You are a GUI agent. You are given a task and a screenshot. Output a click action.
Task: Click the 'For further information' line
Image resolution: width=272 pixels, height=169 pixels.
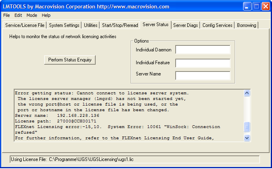(x=115, y=138)
